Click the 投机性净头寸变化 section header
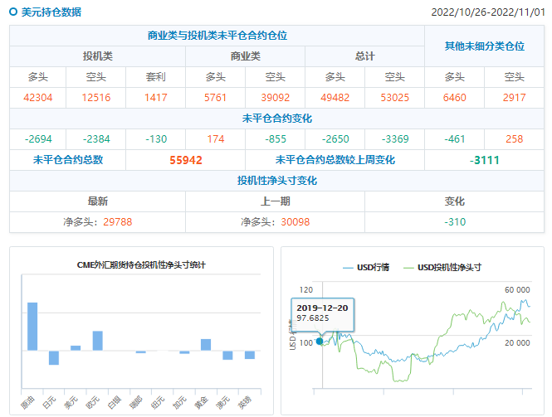Image resolution: width=552 pixels, height=417 pixels. pyautogui.click(x=277, y=180)
